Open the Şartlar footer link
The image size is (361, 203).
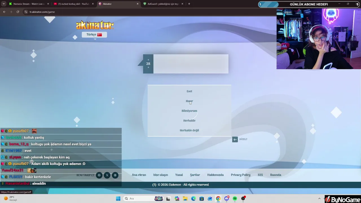pos(195,175)
